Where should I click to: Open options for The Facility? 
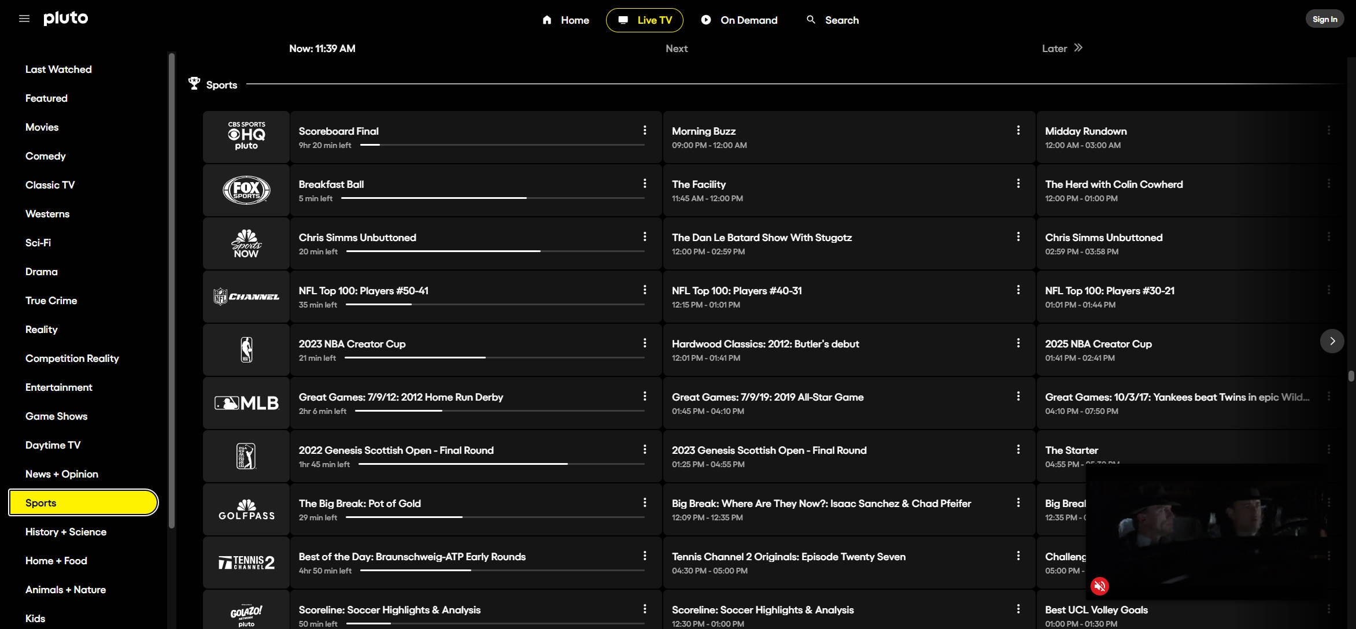(1018, 184)
